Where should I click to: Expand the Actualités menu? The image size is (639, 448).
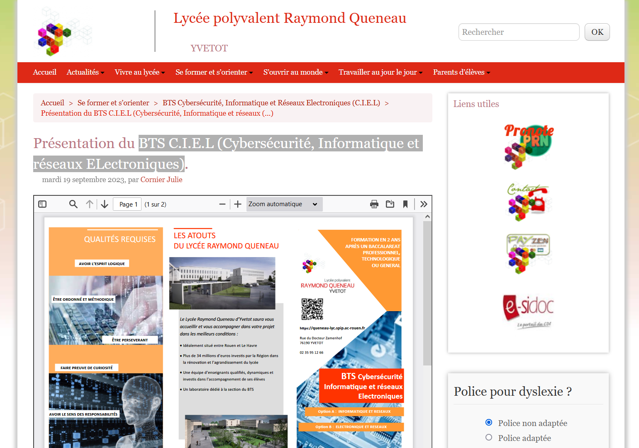(x=85, y=72)
